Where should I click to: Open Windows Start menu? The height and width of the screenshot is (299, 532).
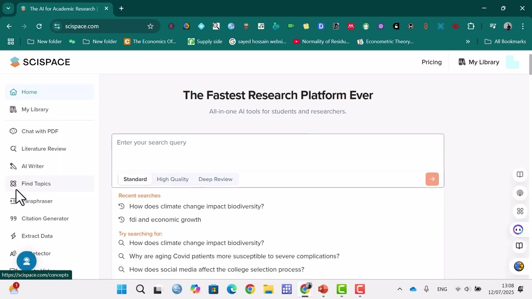pos(122,289)
